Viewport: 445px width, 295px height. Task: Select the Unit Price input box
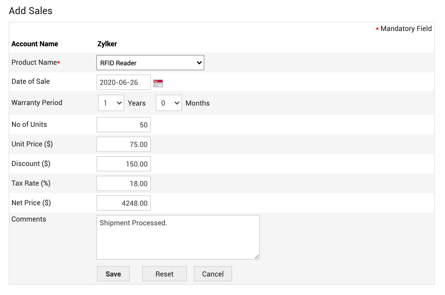point(123,144)
